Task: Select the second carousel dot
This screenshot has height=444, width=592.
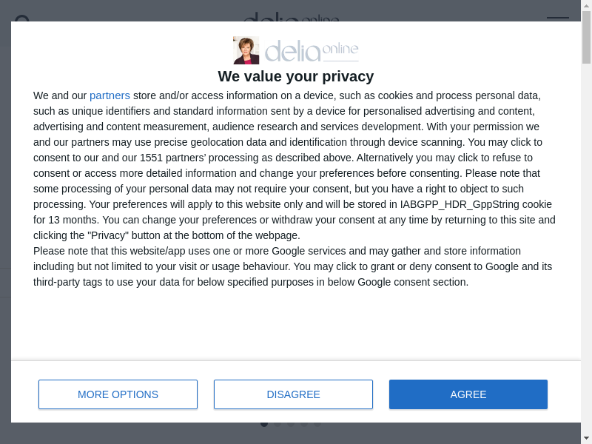Action: pos(277,424)
